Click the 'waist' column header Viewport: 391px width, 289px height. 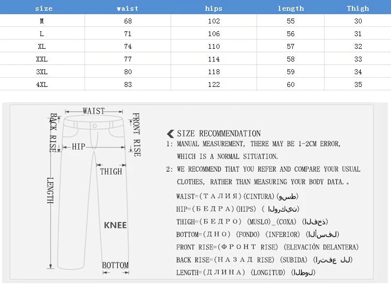[x=128, y=8]
